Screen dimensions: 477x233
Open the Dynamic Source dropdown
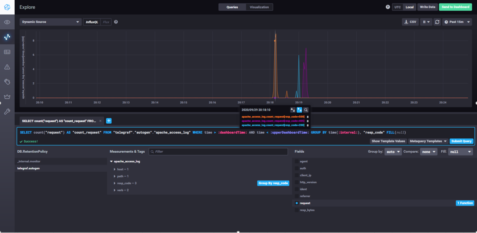[50, 22]
